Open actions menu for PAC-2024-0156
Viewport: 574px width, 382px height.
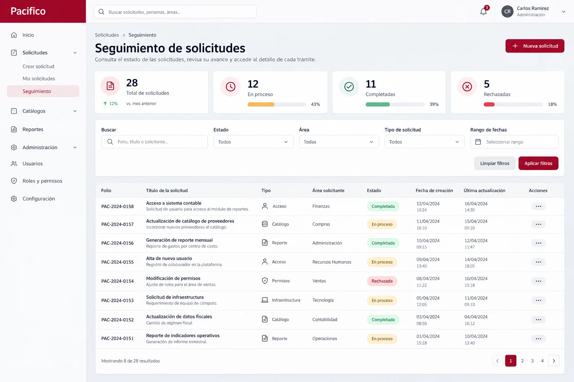538,243
